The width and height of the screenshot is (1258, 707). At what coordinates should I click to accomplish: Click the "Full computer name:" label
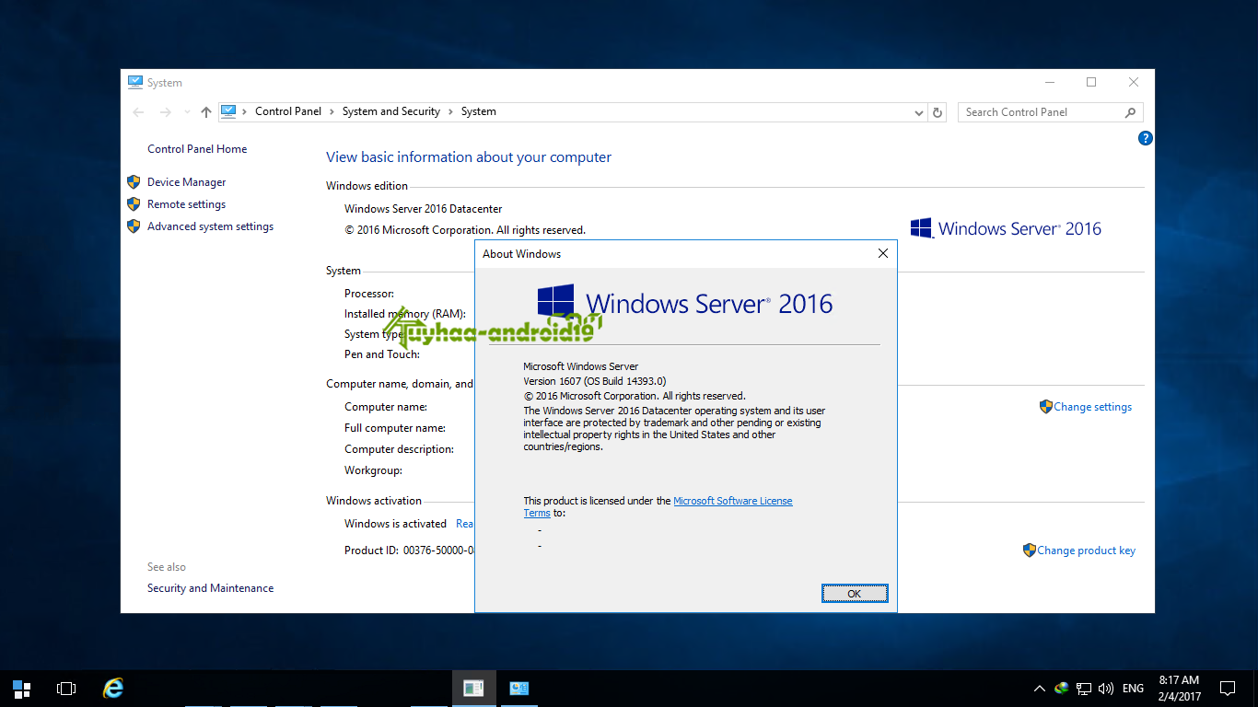[x=395, y=428]
